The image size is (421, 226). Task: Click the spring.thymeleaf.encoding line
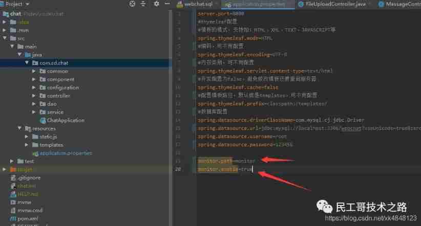242,55
